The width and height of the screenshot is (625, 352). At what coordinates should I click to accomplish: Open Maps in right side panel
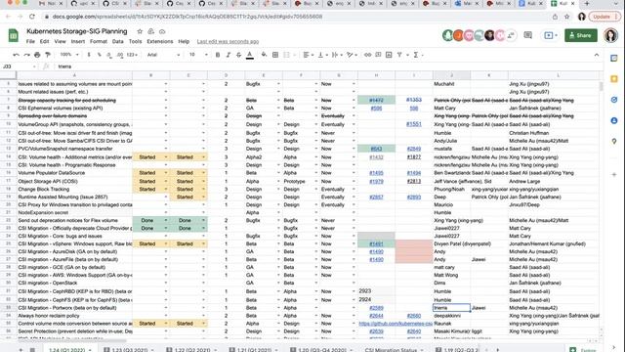[614, 141]
